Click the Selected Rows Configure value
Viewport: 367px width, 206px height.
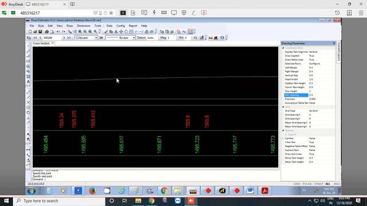[315, 64]
